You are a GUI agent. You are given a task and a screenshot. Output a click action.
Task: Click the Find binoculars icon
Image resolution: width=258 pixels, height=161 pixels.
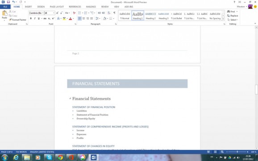click(x=229, y=12)
